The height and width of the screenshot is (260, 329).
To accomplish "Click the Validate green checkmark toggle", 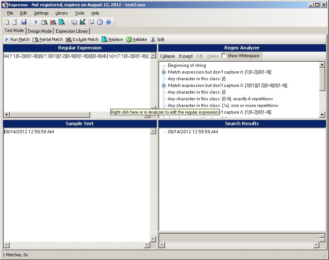I will (129, 39).
